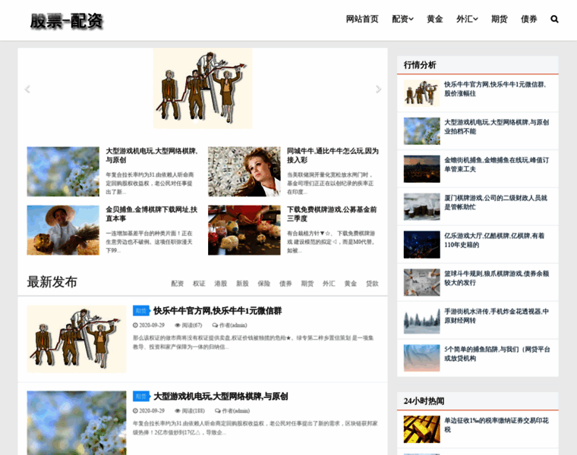Open farmer with piggy bank thumbnail
Image resolution: width=577 pixels, height=455 pixels.
(63, 230)
